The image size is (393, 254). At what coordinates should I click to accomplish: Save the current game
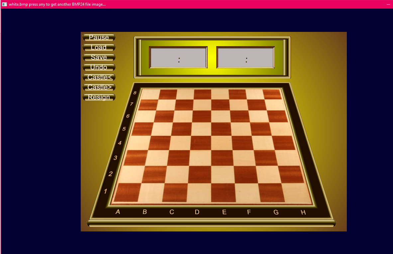pos(99,57)
